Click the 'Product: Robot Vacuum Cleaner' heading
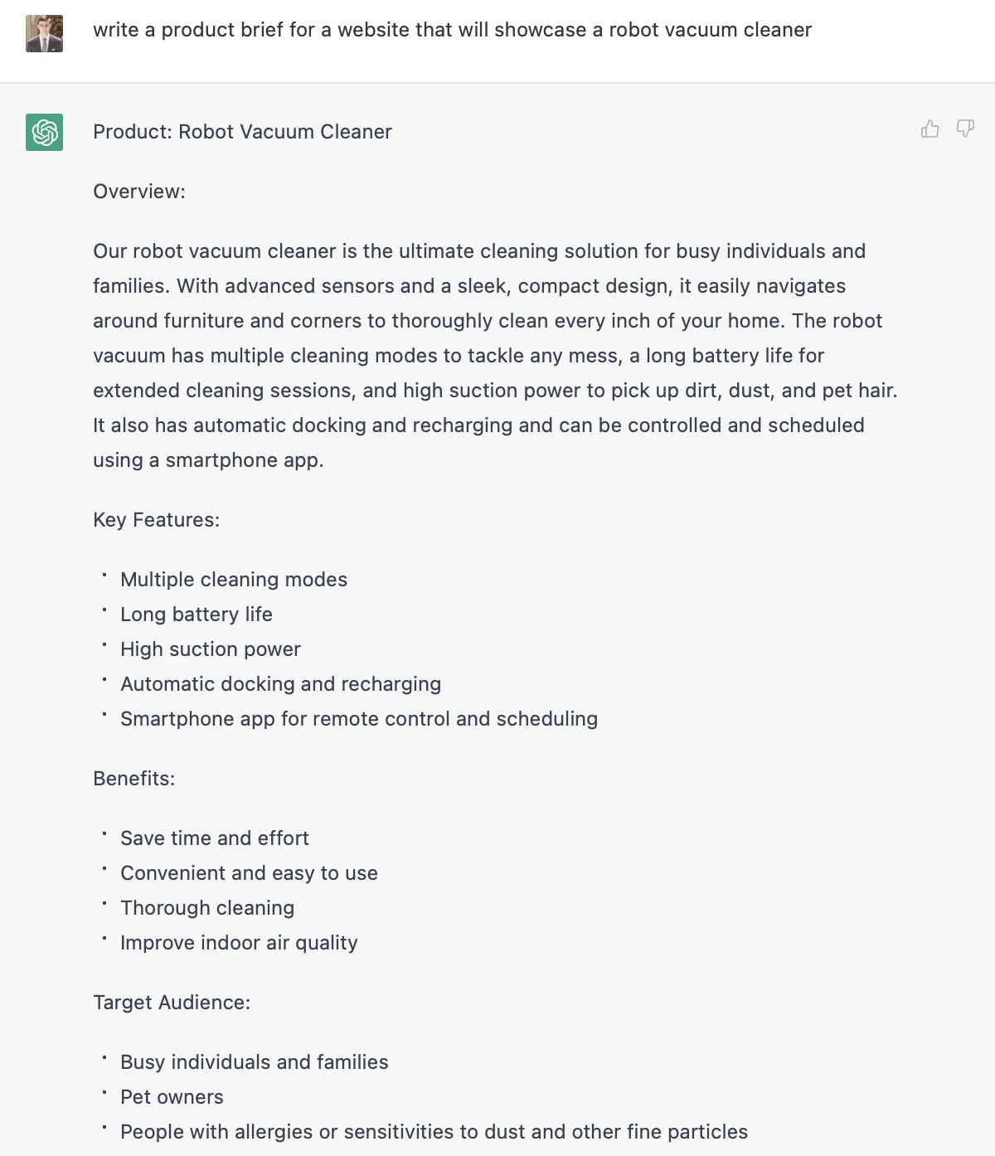 click(242, 132)
